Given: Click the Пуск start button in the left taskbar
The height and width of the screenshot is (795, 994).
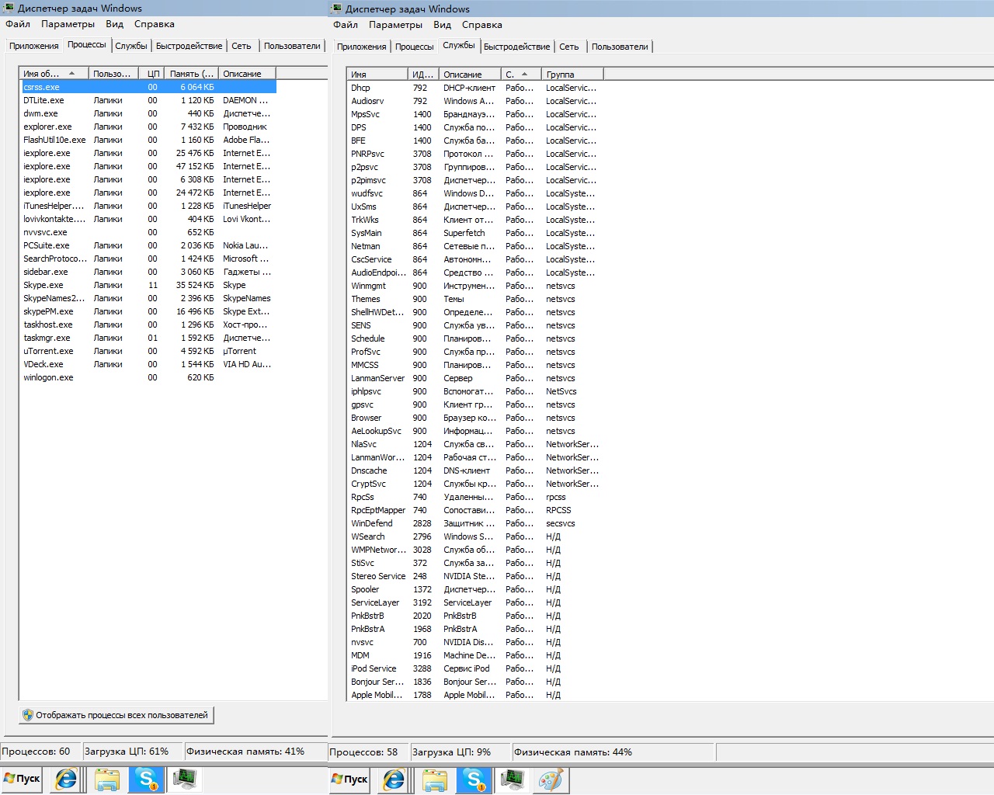Looking at the screenshot, I should pos(22,779).
